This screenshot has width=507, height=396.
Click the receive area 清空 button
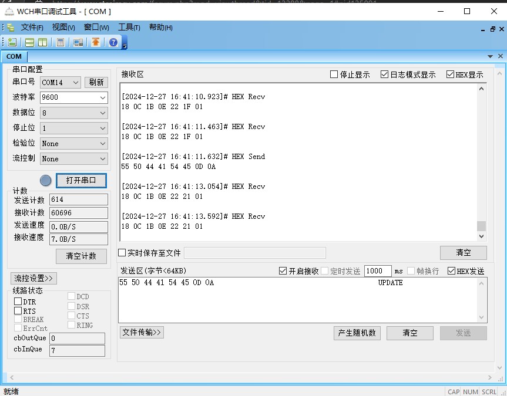pyautogui.click(x=464, y=253)
